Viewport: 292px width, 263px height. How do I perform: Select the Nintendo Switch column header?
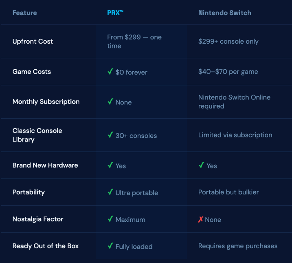224,13
